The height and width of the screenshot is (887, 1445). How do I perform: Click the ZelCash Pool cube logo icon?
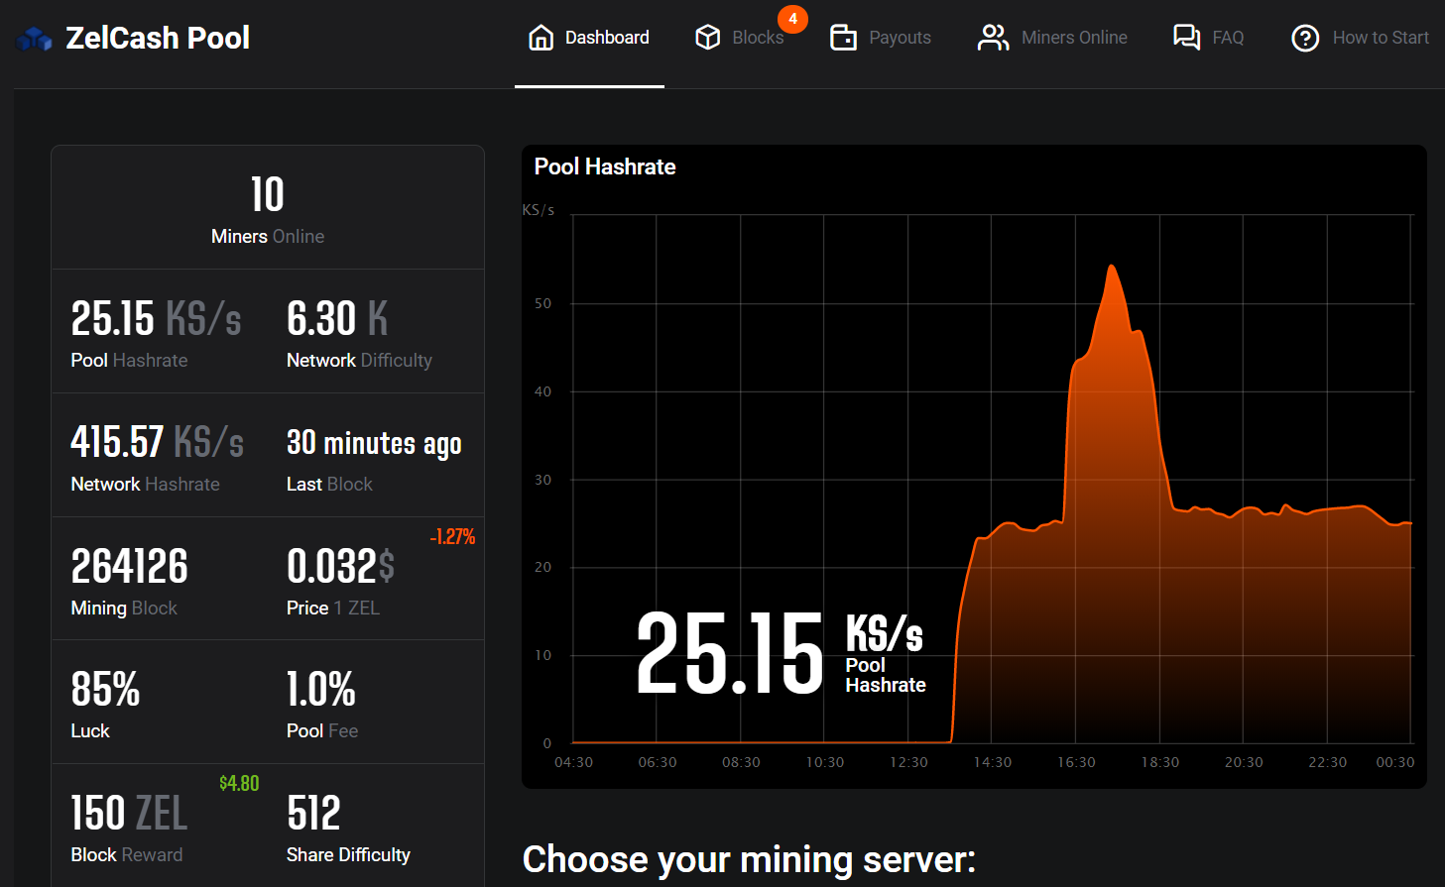pos(35,40)
